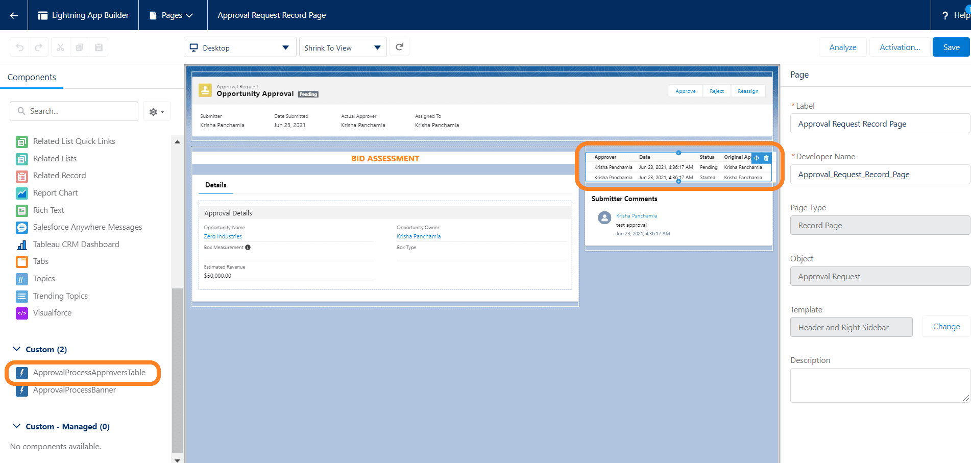
Task: Select the Visualforce component icon
Action: click(22, 313)
